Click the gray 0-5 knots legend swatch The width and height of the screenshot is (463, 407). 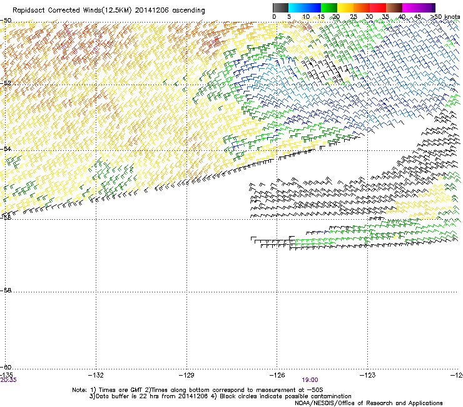click(281, 8)
